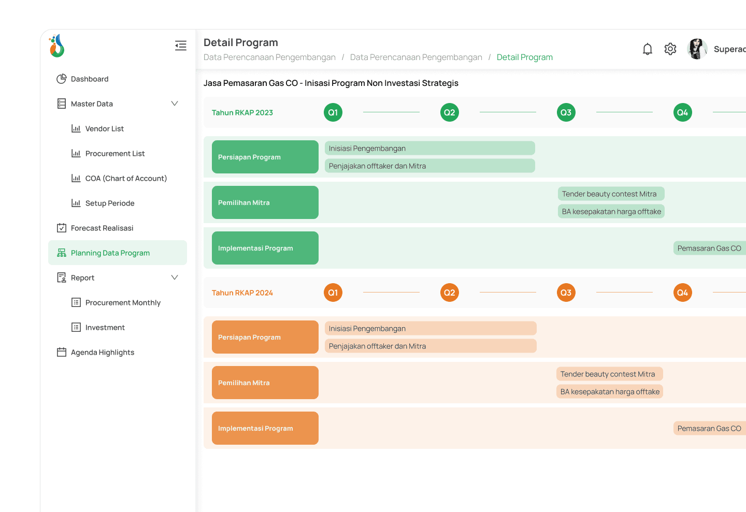Open settings via the gear icon

(670, 48)
